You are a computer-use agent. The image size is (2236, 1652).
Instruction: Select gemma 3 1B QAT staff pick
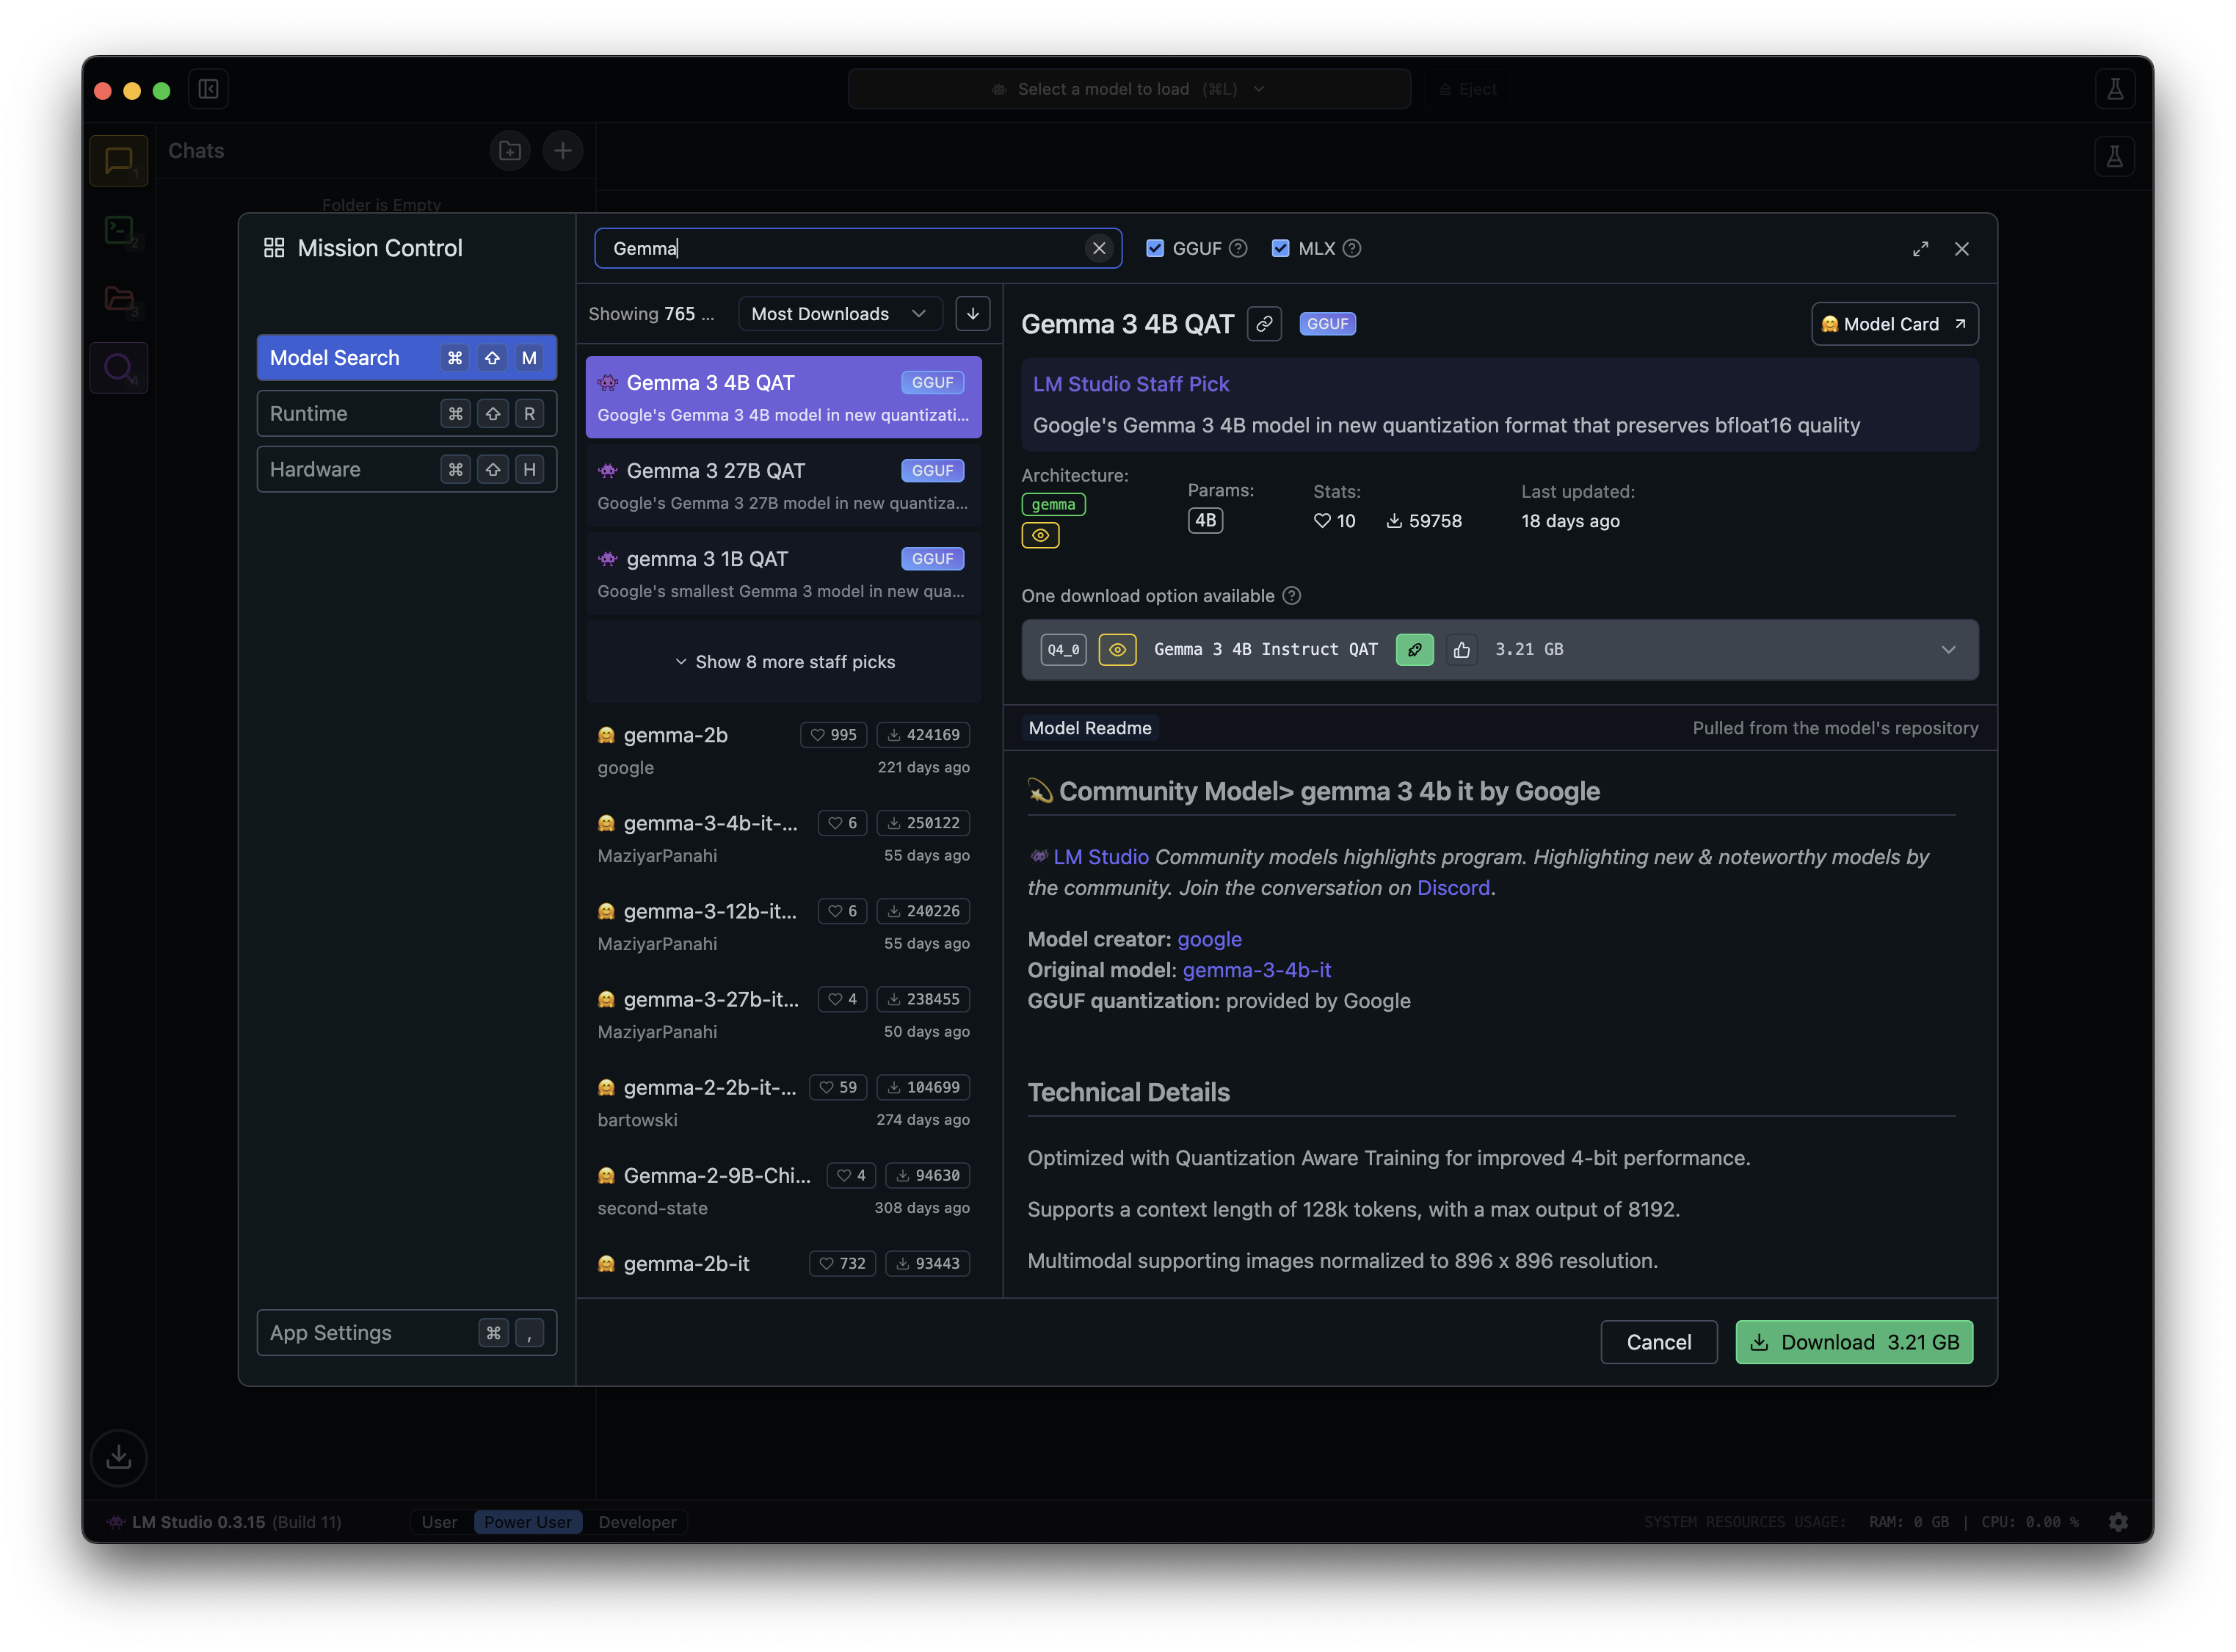[x=785, y=573]
